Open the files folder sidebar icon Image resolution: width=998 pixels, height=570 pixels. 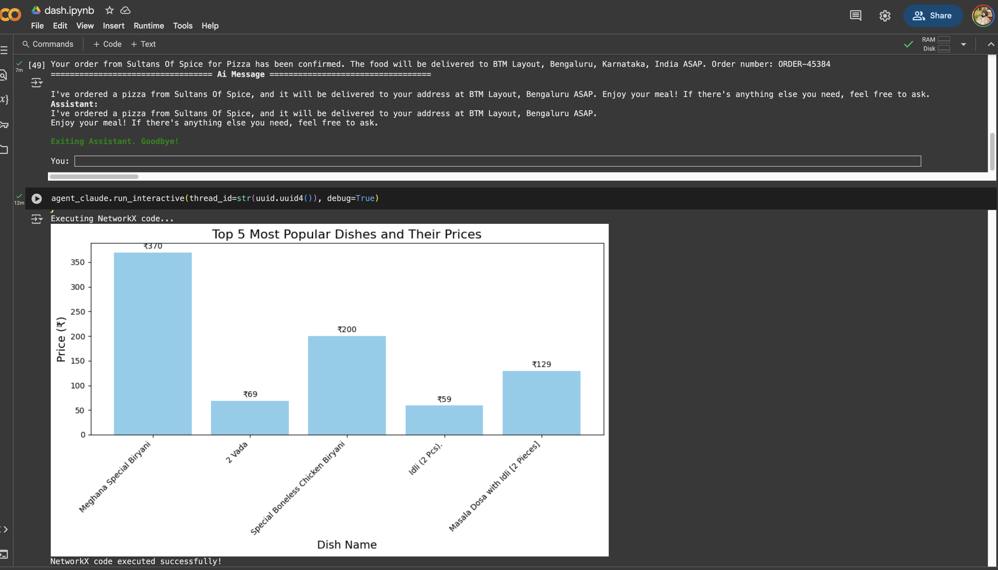4,149
